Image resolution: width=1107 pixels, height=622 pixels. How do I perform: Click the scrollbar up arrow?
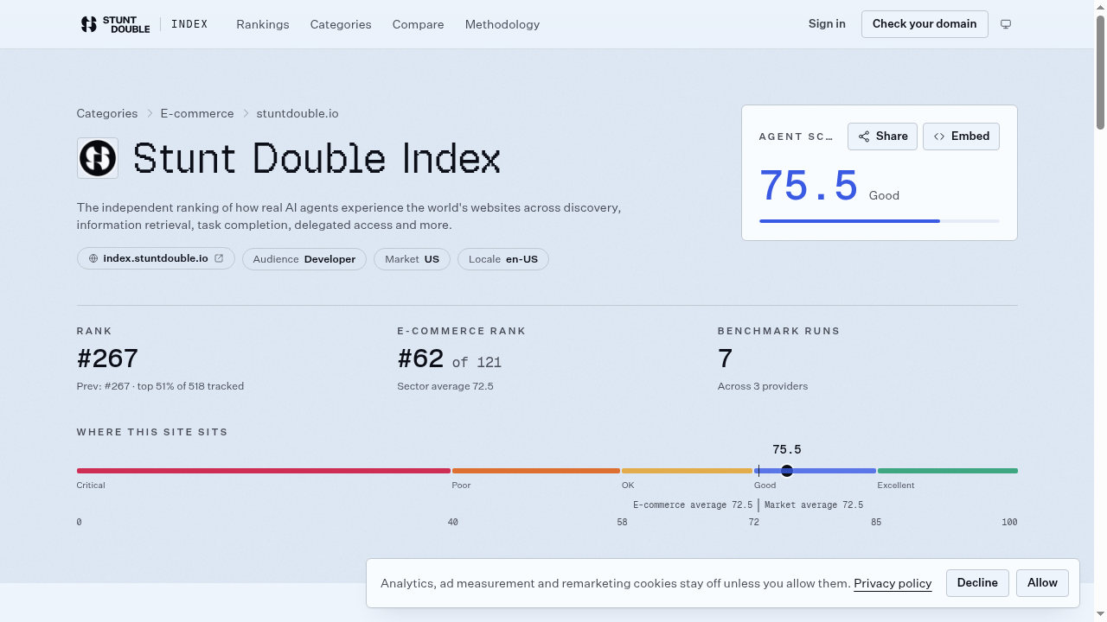(1100, 7)
